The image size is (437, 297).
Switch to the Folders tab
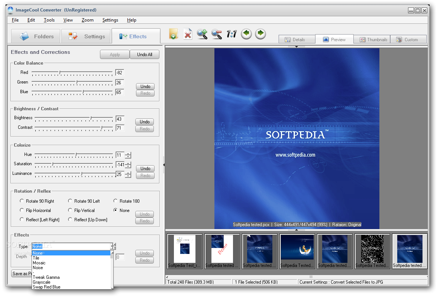[36, 36]
